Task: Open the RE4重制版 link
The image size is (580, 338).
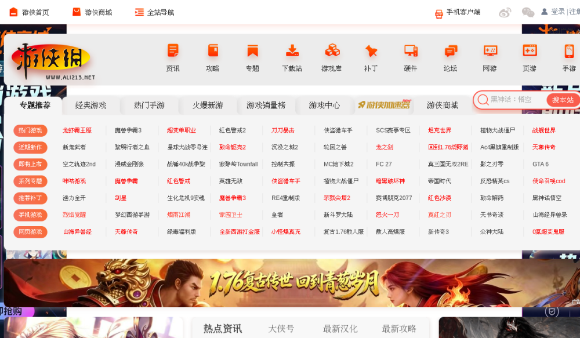Action: coord(285,198)
